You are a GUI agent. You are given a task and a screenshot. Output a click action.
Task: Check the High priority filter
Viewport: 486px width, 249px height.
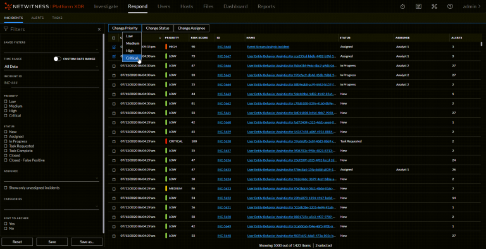click(x=6, y=111)
